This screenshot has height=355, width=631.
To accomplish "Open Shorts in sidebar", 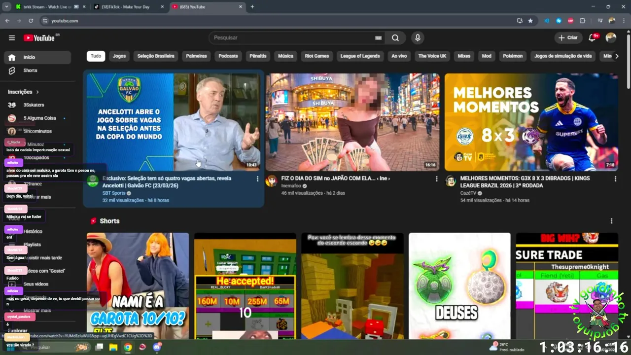I will pyautogui.click(x=37, y=71).
